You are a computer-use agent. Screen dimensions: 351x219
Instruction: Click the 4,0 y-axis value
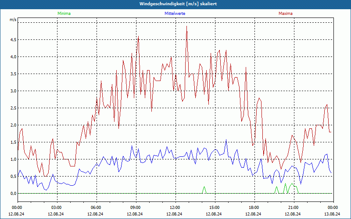14,57
